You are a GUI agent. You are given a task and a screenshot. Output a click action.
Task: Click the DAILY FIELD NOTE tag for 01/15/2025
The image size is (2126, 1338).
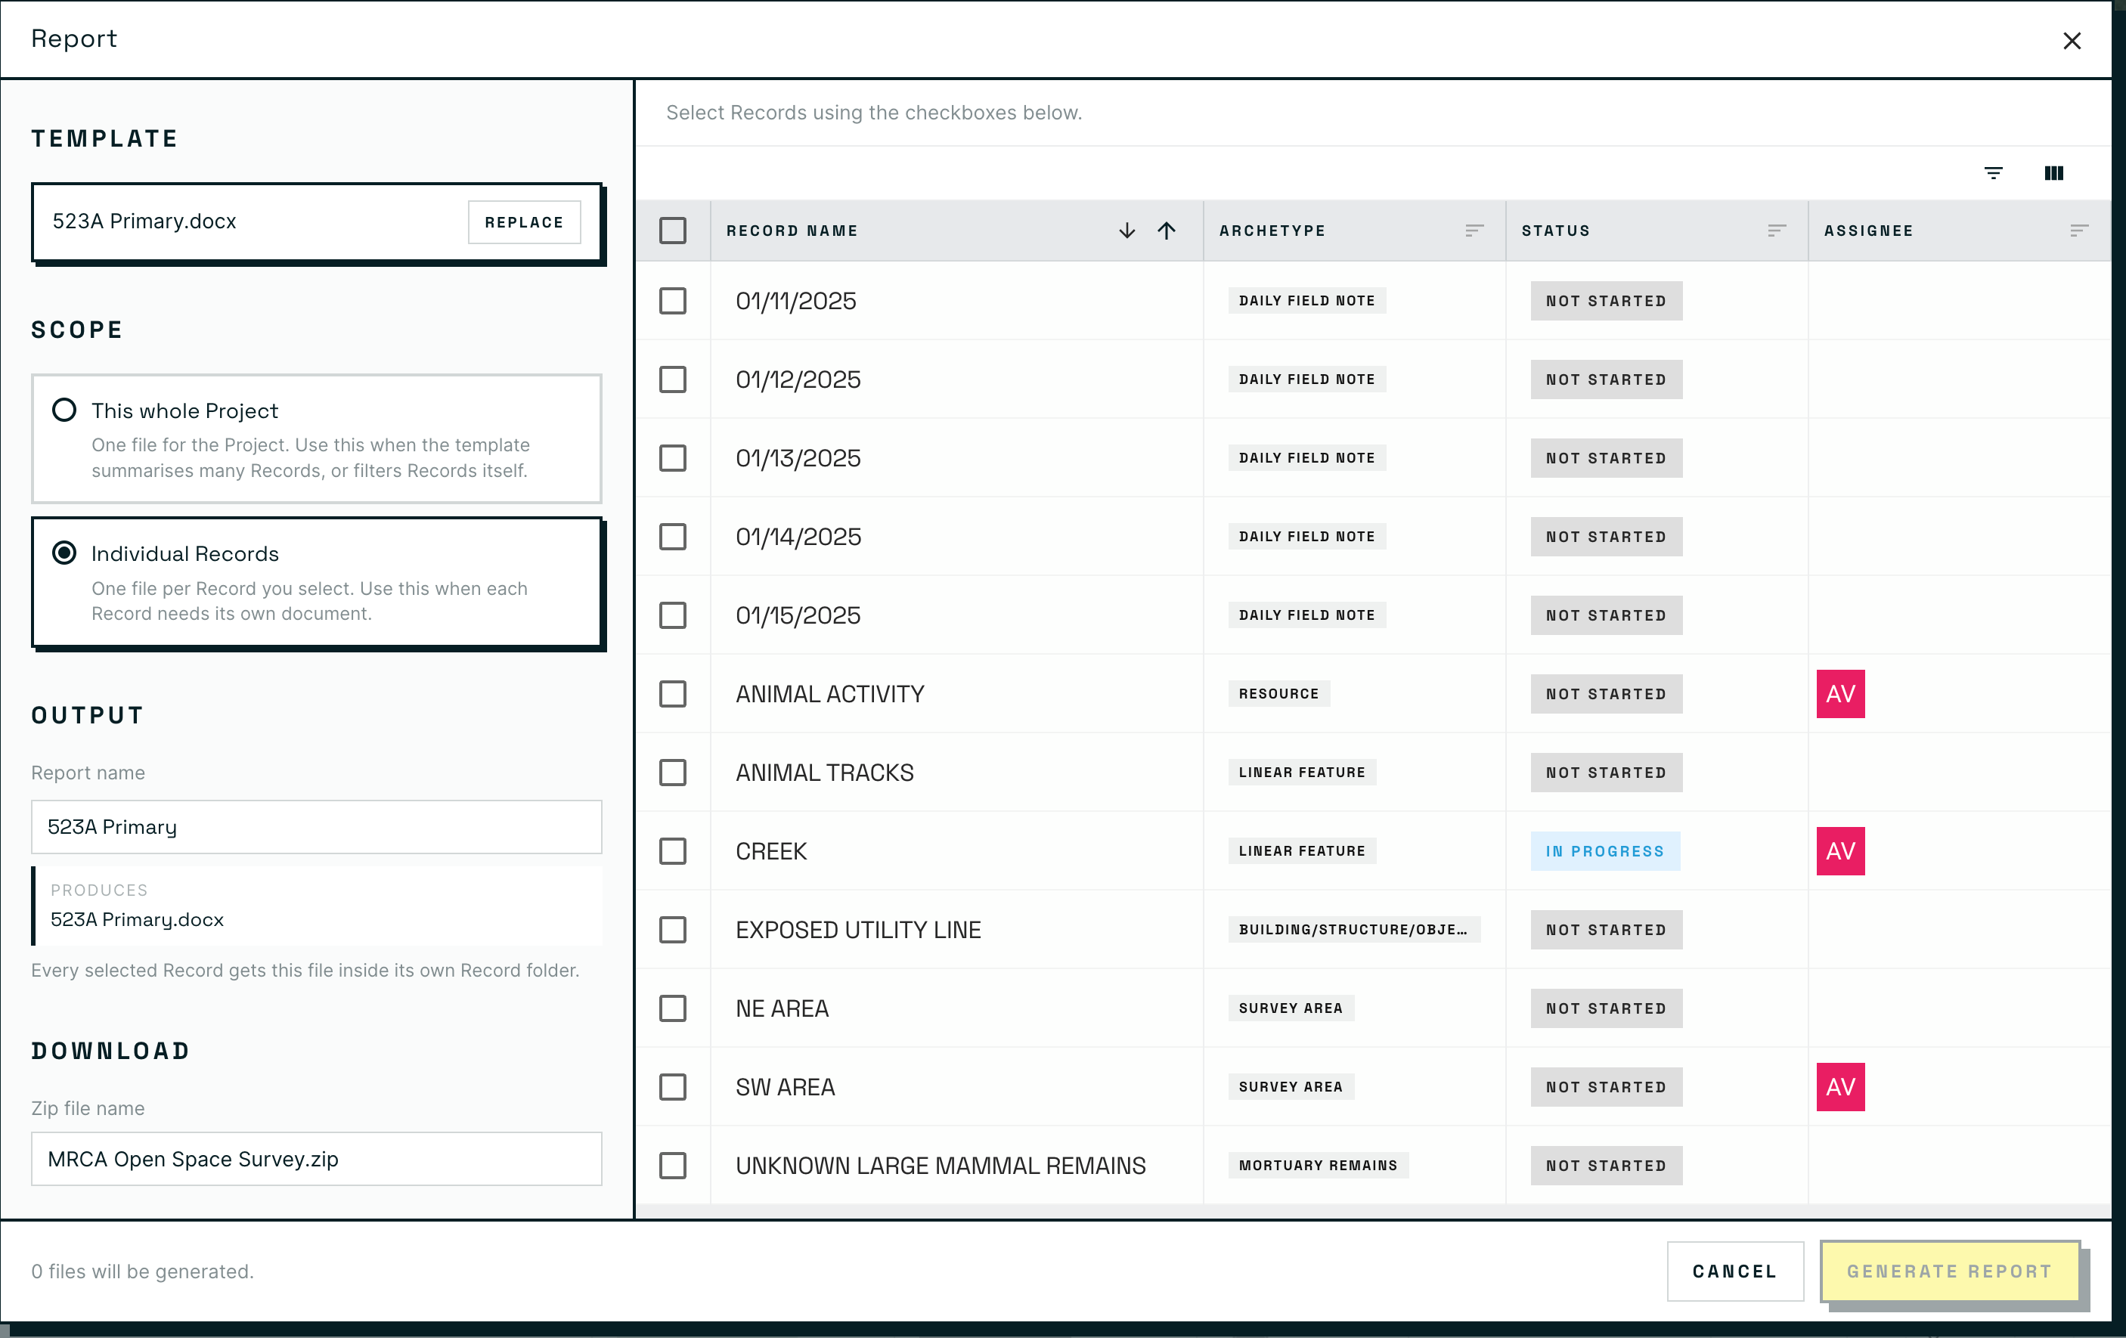click(1306, 615)
